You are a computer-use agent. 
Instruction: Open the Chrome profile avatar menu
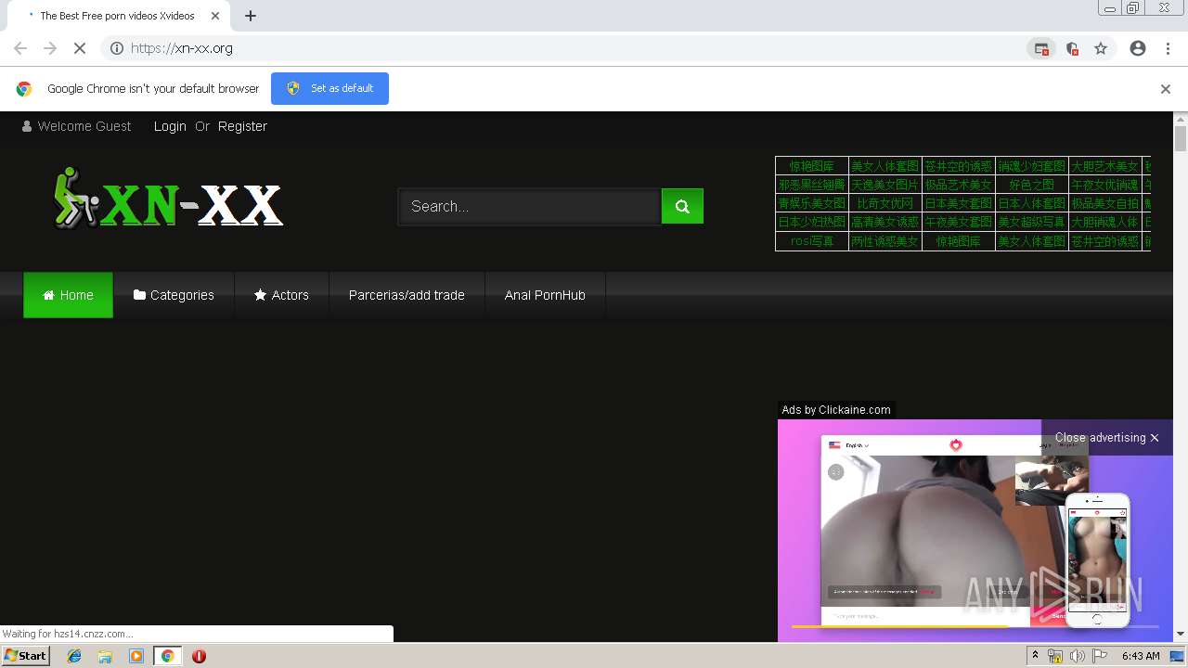(x=1138, y=48)
